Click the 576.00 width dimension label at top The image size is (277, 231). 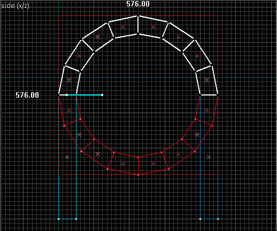pyautogui.click(x=138, y=4)
